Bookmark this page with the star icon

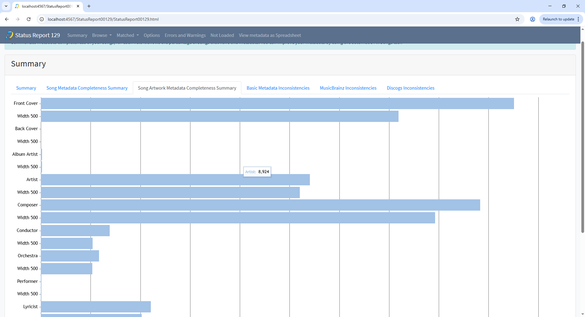pyautogui.click(x=517, y=19)
